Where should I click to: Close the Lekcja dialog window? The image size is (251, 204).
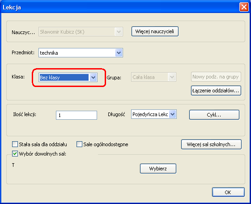click(244, 7)
